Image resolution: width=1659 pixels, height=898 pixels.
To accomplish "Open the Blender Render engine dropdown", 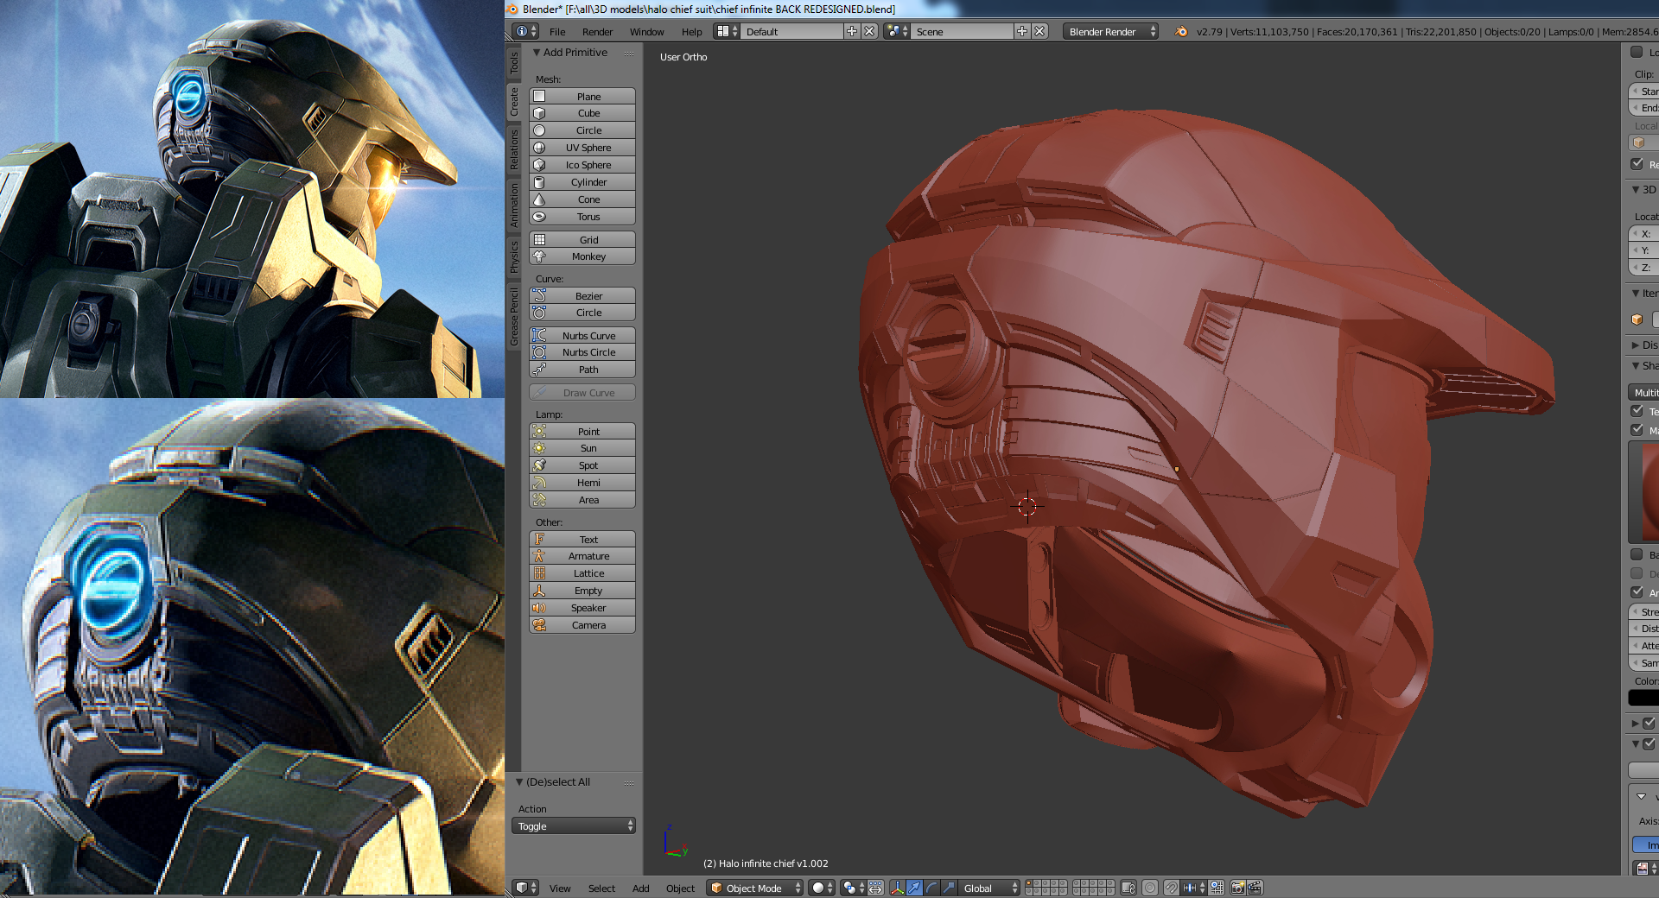I will tap(1109, 31).
